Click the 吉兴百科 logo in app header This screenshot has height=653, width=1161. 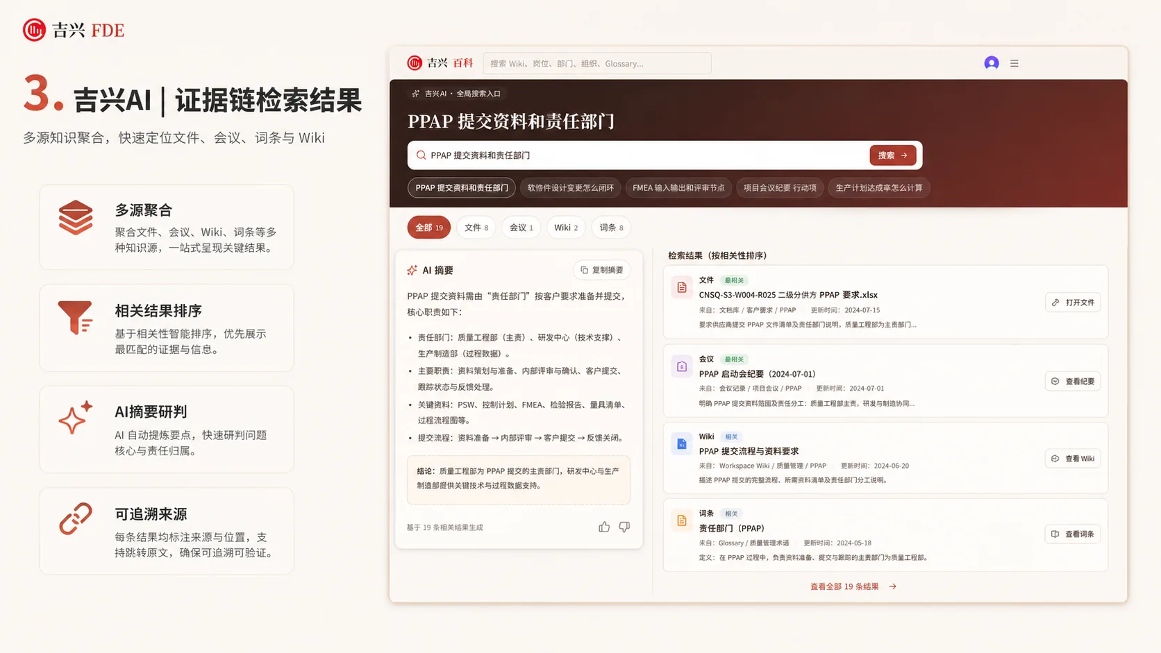[x=440, y=63]
